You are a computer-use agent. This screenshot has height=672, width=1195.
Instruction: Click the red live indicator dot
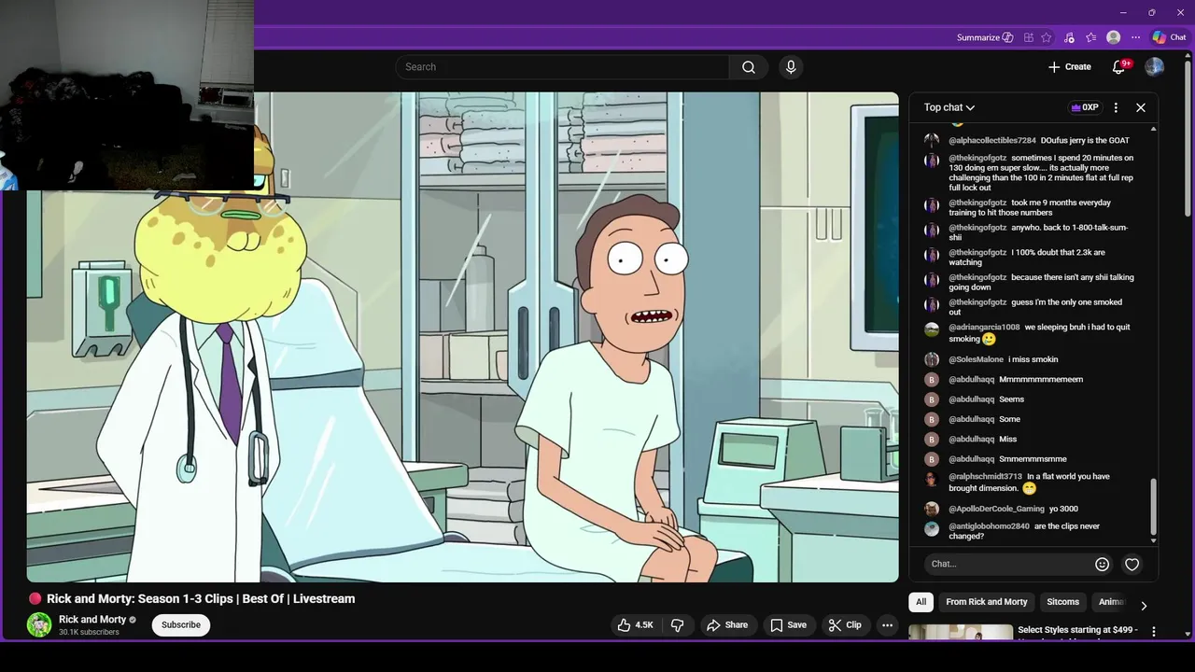pos(35,599)
